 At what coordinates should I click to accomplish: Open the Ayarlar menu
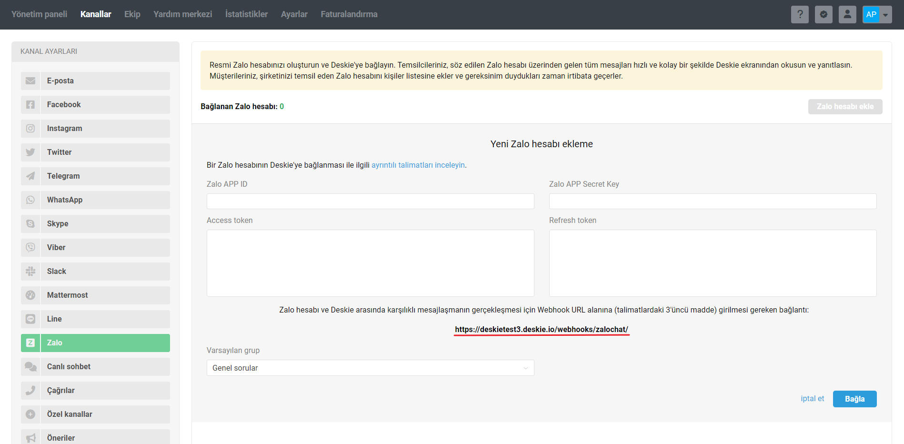294,14
